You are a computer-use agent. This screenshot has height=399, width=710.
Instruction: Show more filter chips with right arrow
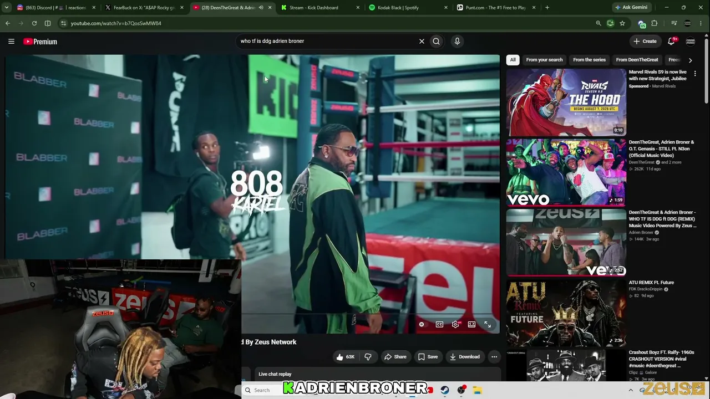(690, 60)
